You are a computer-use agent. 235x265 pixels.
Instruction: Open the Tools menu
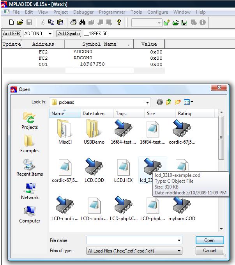click(136, 12)
